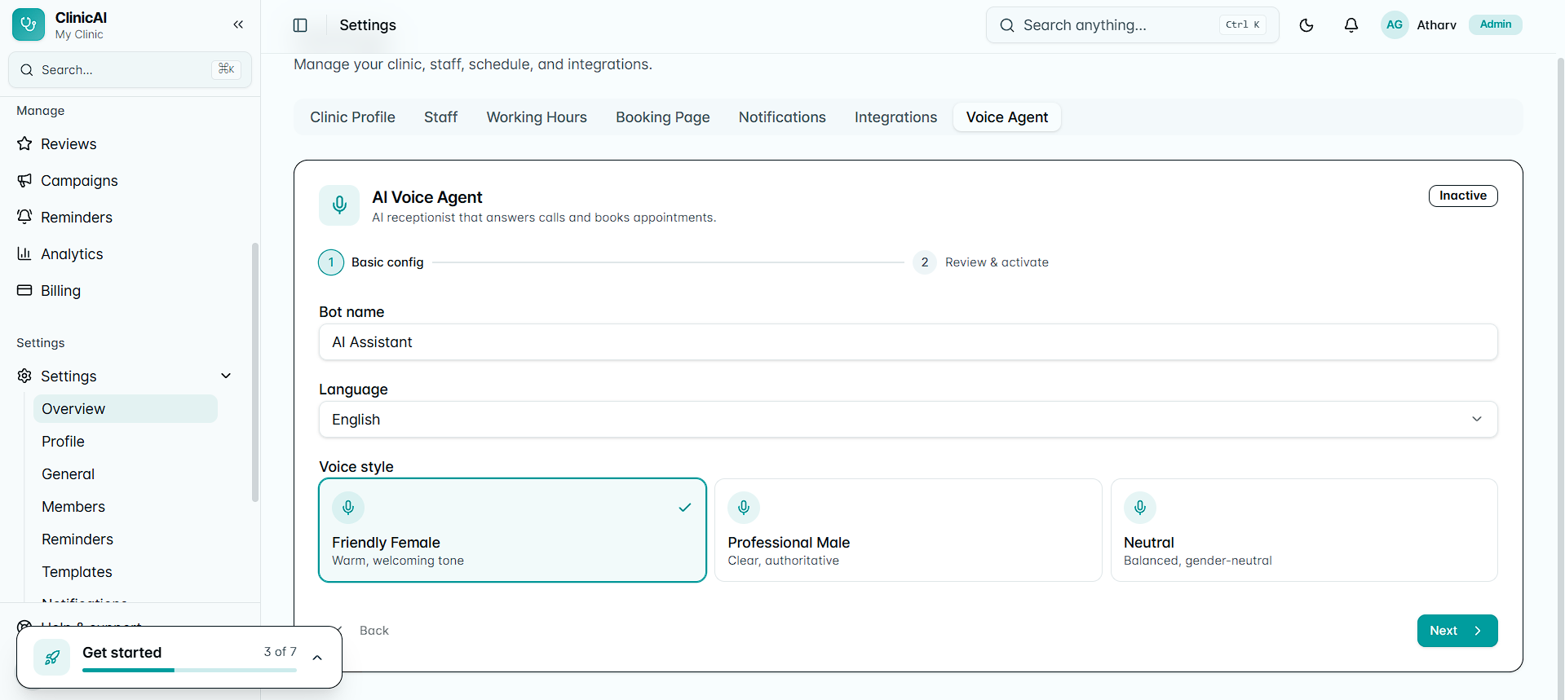
Task: Collapse the Settings submenu chevron
Action: coord(226,376)
